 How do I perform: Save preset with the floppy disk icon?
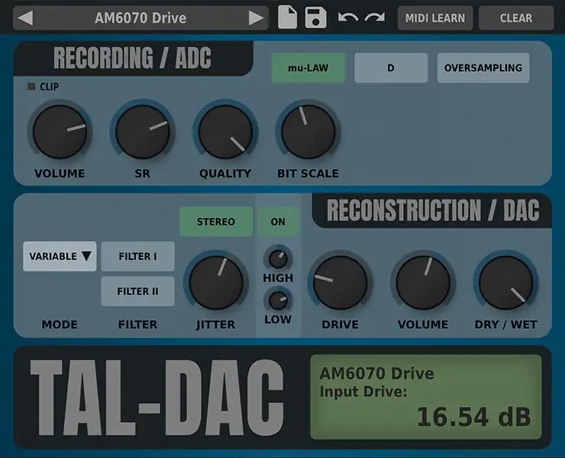coord(315,18)
